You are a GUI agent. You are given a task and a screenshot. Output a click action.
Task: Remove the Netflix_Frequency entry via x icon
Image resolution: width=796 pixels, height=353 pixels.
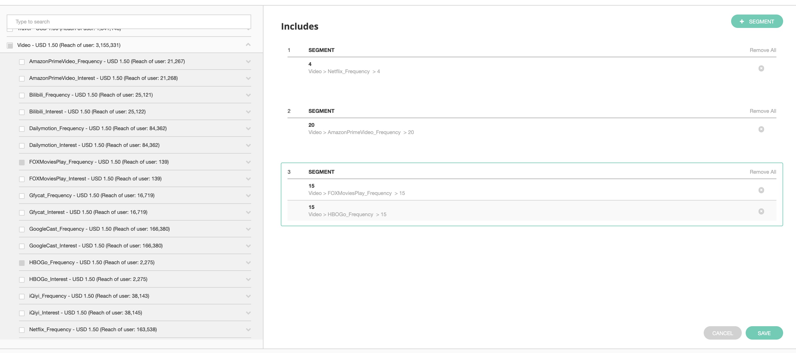[x=761, y=68]
